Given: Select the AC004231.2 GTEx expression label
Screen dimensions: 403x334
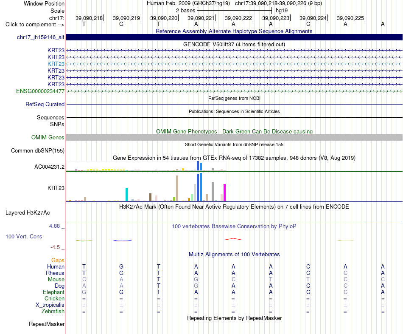Looking at the screenshot, I should 49,167.
